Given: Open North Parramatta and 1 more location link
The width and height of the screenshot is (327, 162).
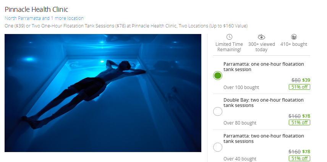Looking at the screenshot, I should point(44,18).
